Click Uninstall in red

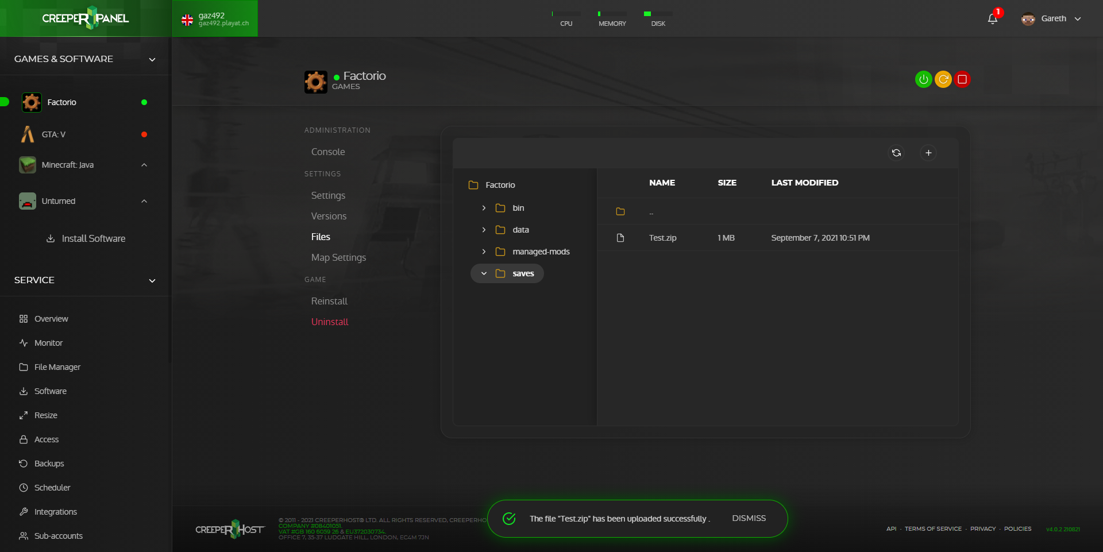tap(330, 322)
